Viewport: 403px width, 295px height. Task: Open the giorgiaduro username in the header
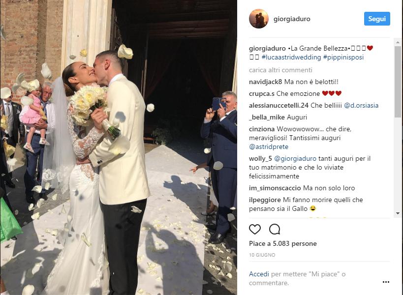[292, 19]
